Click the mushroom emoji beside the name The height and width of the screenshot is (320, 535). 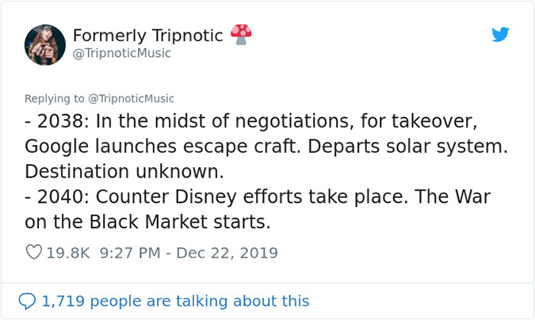(x=241, y=34)
